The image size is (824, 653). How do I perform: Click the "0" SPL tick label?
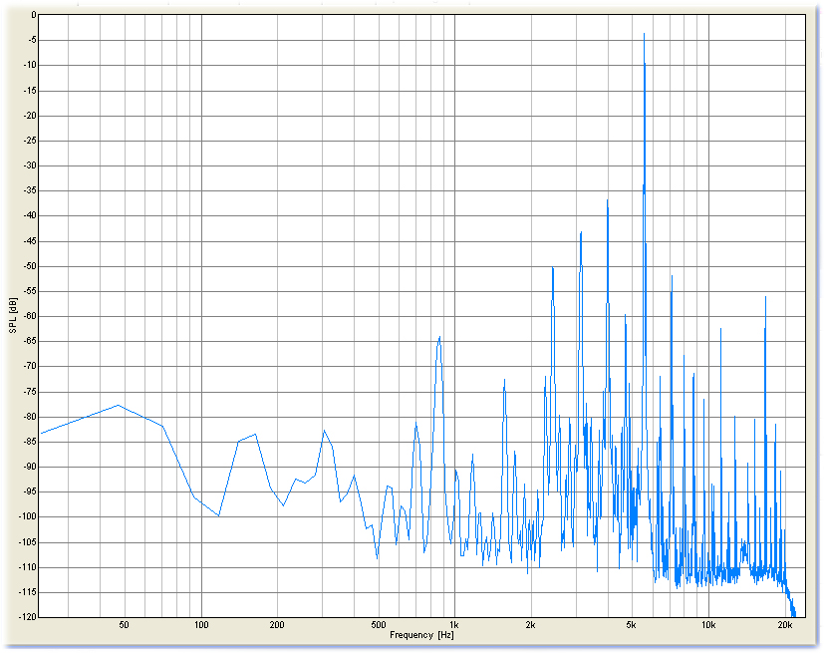click(34, 15)
